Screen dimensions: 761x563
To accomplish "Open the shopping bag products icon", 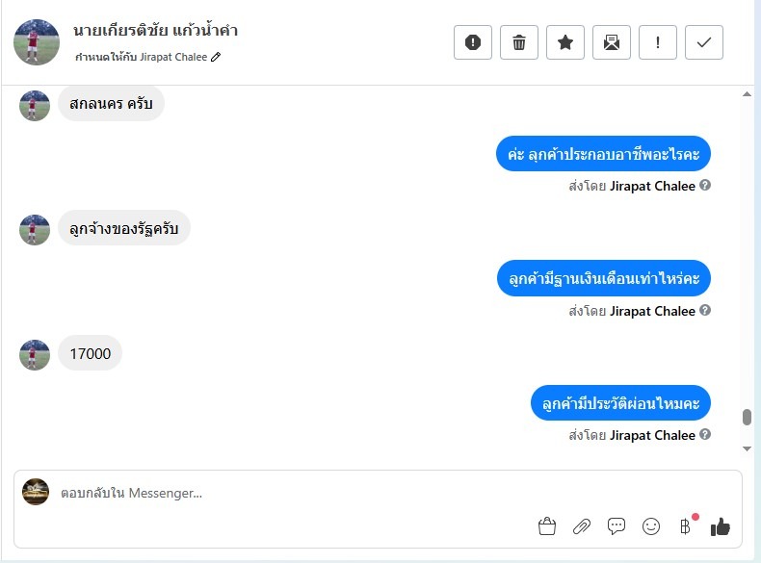I will (x=547, y=526).
